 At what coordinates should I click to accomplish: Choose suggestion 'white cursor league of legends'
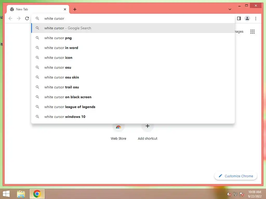pos(133,107)
